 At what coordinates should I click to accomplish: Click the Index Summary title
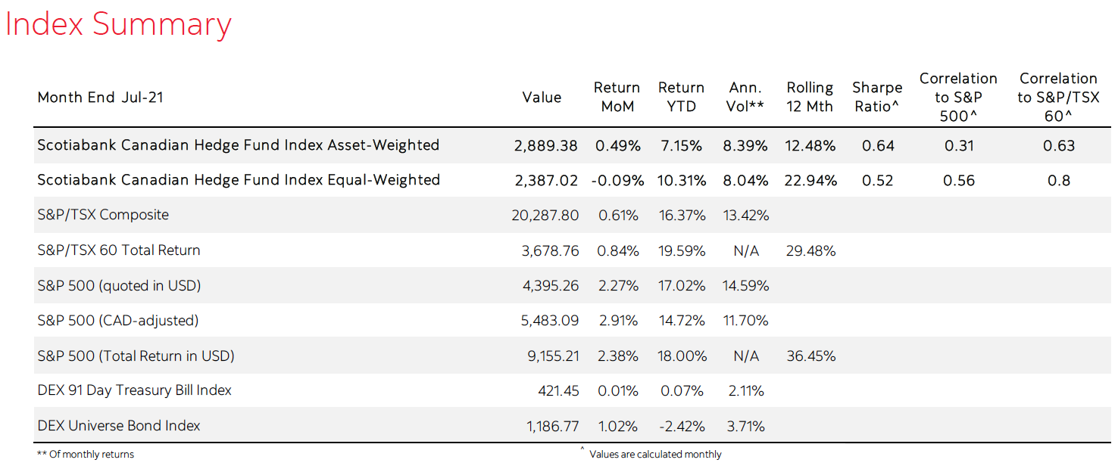pyautogui.click(x=118, y=23)
